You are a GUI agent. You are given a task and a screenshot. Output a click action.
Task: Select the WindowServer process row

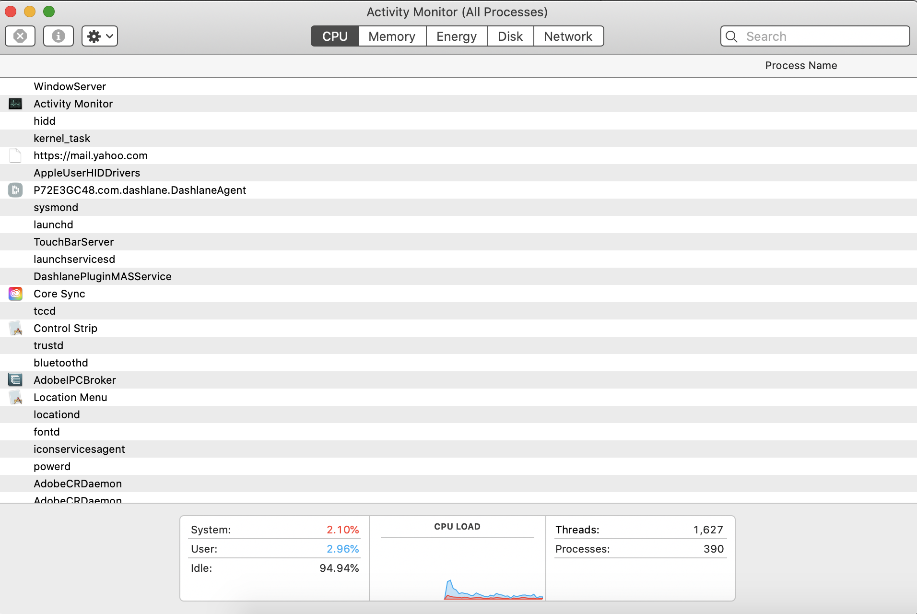click(x=458, y=86)
